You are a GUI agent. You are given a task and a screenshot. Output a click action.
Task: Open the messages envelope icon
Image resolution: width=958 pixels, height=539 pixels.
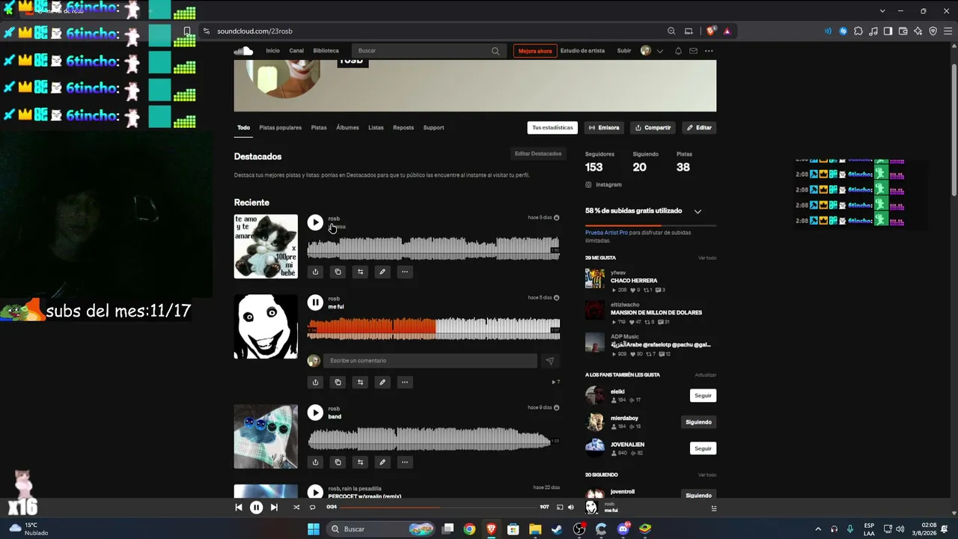[x=693, y=51]
